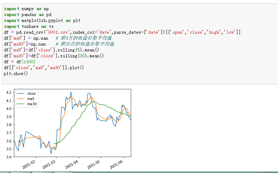
Task: Click the empty area below plt.show() in cell
Action: click(x=138, y=80)
